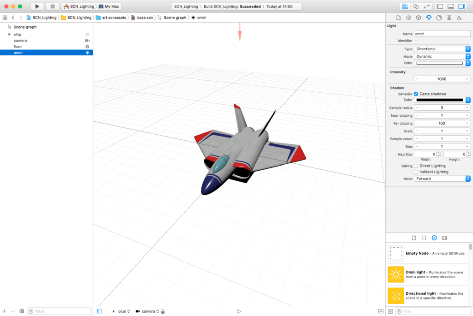Viewport: 473px width, 316px height.
Task: Click the Map Size Width field
Action: [425, 154]
